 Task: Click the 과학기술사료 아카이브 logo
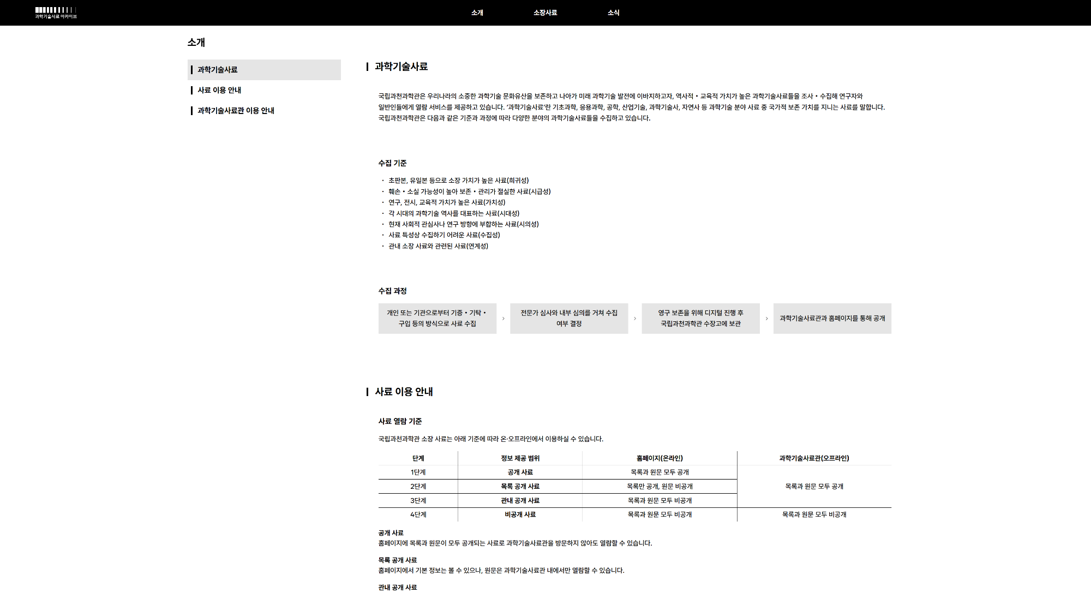[56, 13]
